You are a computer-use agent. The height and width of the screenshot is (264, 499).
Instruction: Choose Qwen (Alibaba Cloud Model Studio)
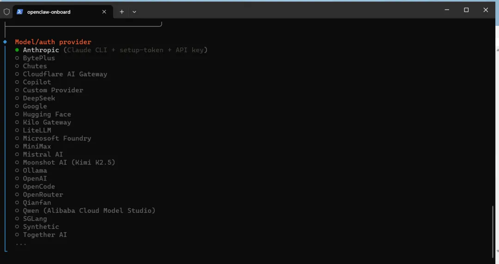[x=85, y=210]
